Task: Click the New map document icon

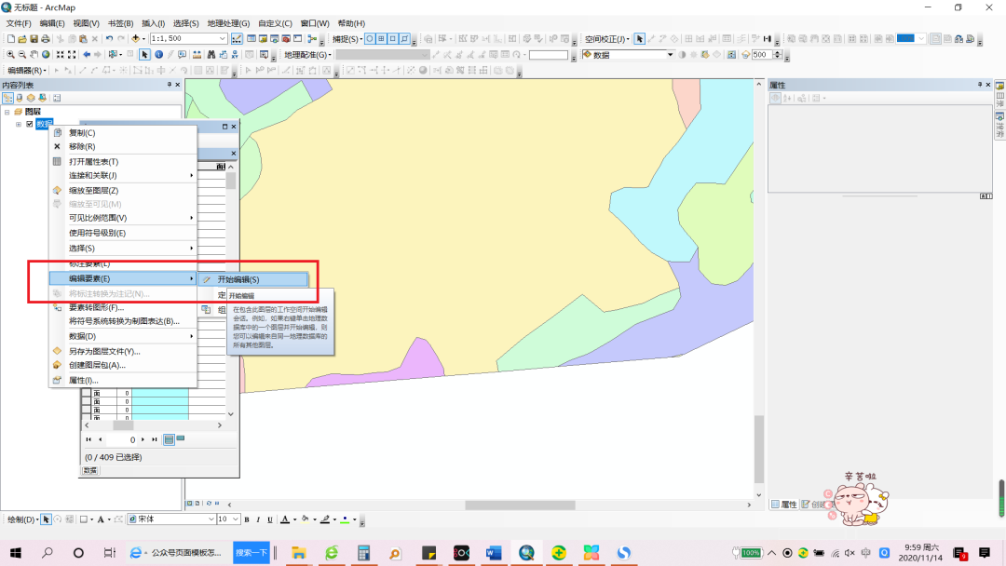Action: click(11, 39)
